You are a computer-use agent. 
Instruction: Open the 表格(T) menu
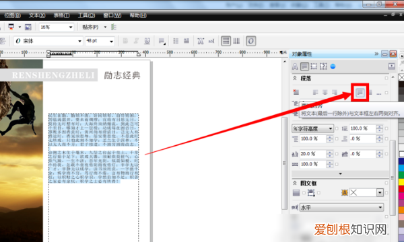(x=61, y=15)
